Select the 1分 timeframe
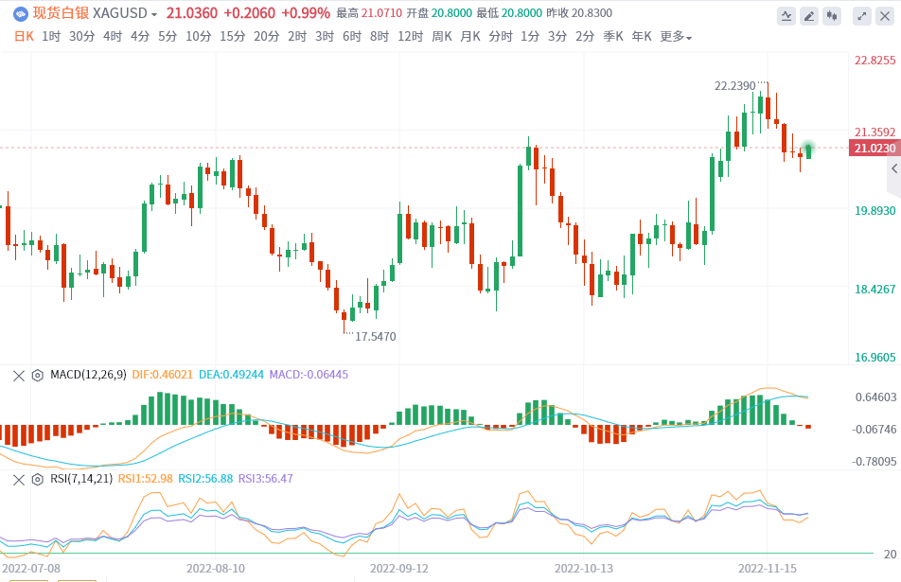 click(530, 37)
